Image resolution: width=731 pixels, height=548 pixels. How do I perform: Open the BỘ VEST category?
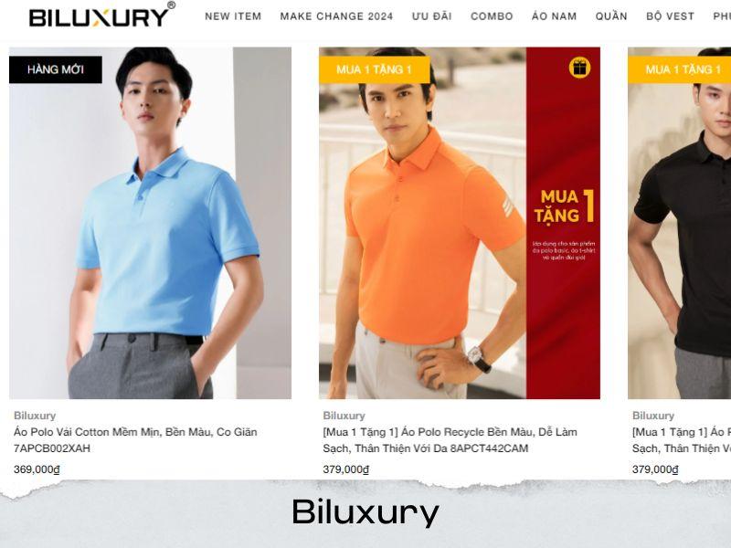tap(671, 16)
